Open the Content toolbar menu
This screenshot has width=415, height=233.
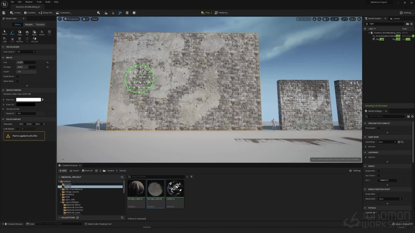[x=30, y=12]
